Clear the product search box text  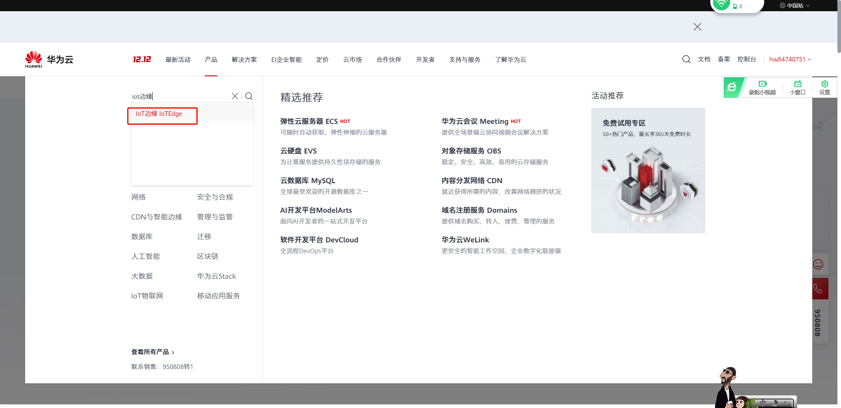click(x=235, y=96)
